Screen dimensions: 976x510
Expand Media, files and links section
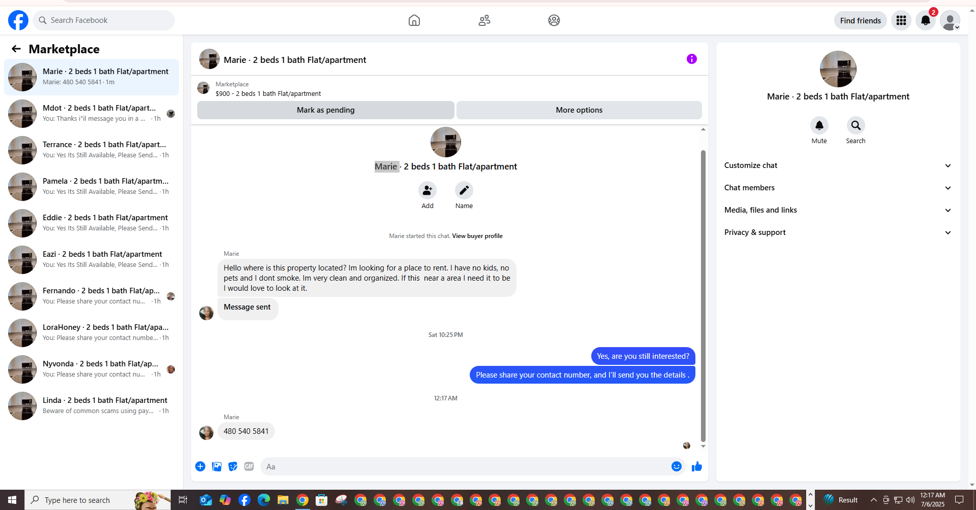(838, 210)
